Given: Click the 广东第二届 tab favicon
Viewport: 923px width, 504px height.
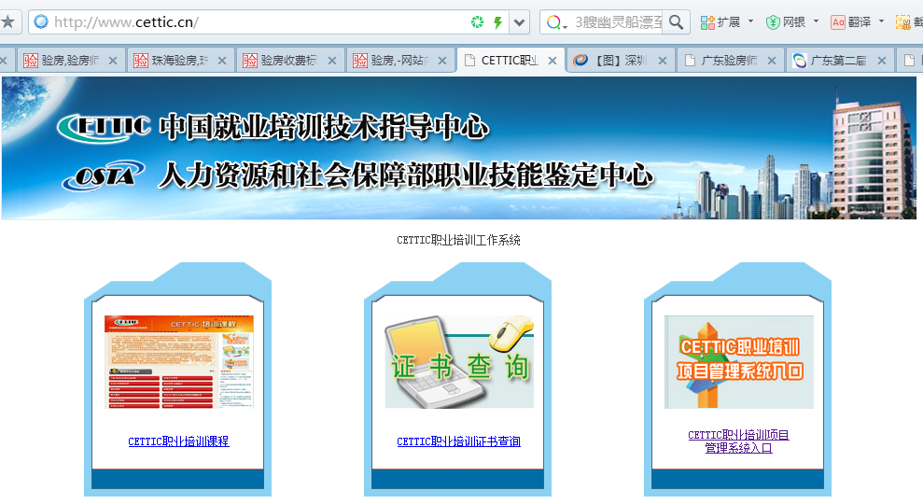Looking at the screenshot, I should tap(800, 60).
